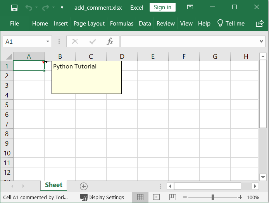
Task: Open the File menu
Action: click(14, 24)
